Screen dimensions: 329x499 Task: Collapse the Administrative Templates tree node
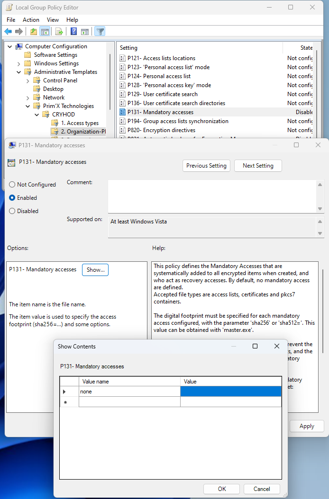pyautogui.click(x=19, y=72)
